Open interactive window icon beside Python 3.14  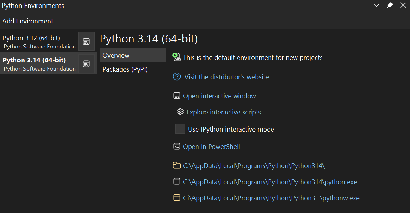point(86,63)
